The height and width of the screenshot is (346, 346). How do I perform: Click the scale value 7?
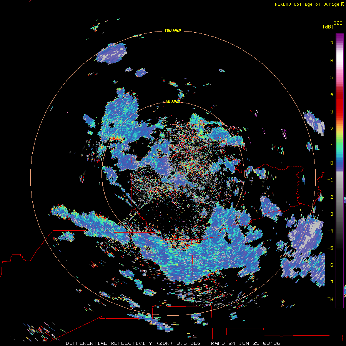(x=332, y=43)
